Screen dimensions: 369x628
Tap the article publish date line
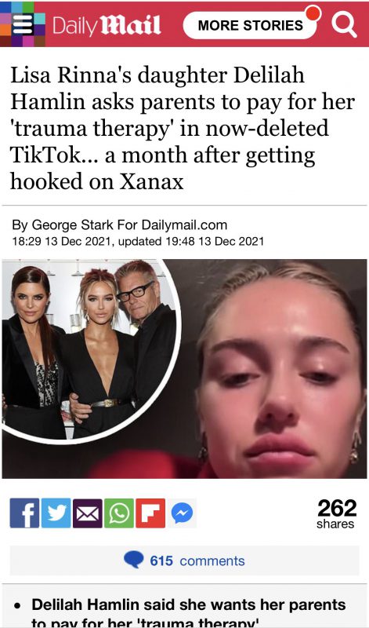click(138, 242)
